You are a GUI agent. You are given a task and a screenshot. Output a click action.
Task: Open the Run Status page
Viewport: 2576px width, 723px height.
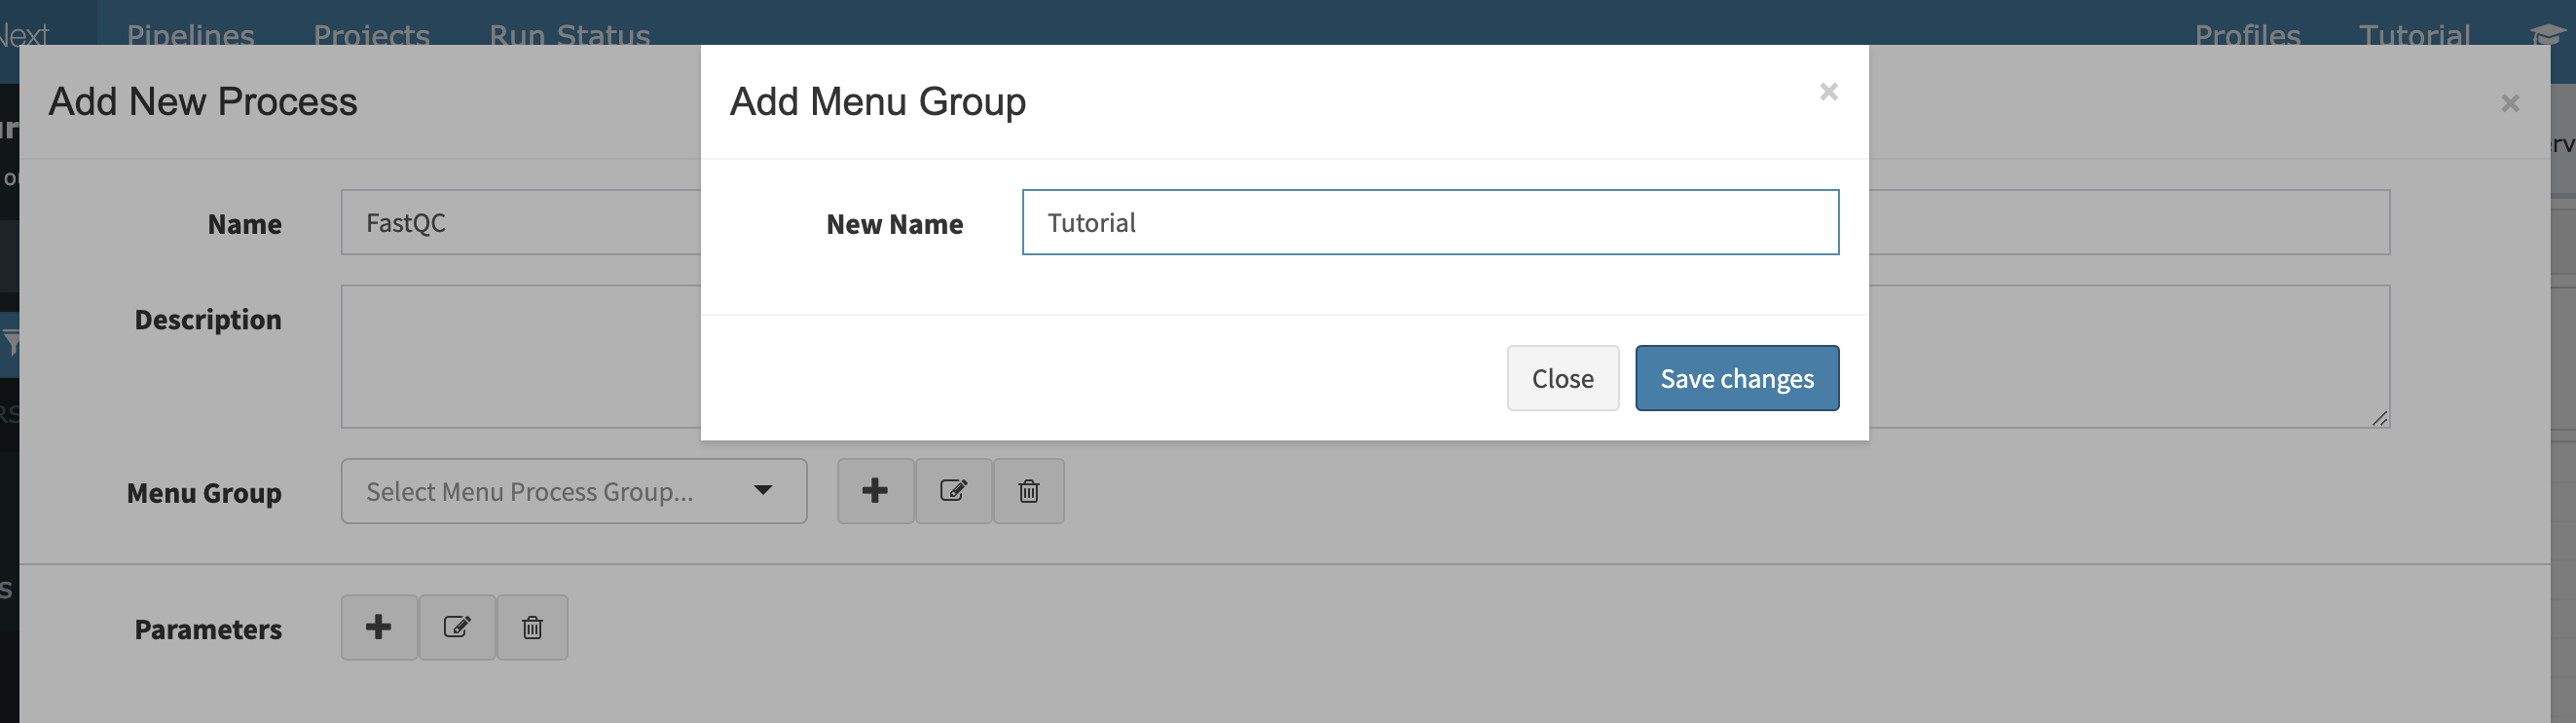(x=569, y=35)
